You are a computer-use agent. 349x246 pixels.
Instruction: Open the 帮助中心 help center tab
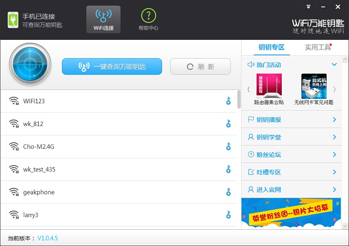coord(149,20)
